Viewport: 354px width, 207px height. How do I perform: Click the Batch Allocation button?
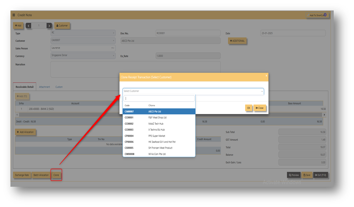pos(41,175)
